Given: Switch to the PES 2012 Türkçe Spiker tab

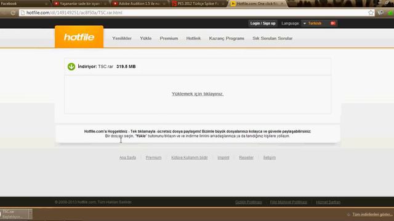Looking at the screenshot, I should (x=198, y=4).
